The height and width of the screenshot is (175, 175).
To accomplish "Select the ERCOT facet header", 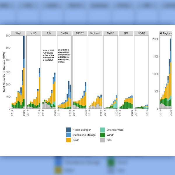I will pyautogui.click(x=80, y=33).
